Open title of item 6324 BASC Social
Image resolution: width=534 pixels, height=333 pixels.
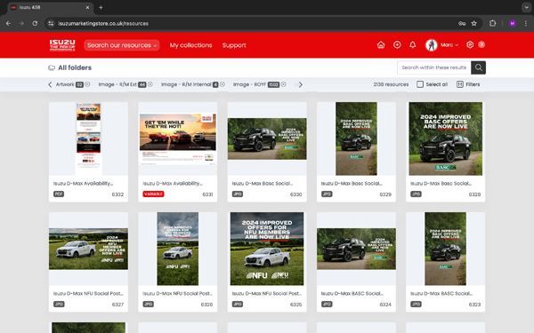coord(352,294)
